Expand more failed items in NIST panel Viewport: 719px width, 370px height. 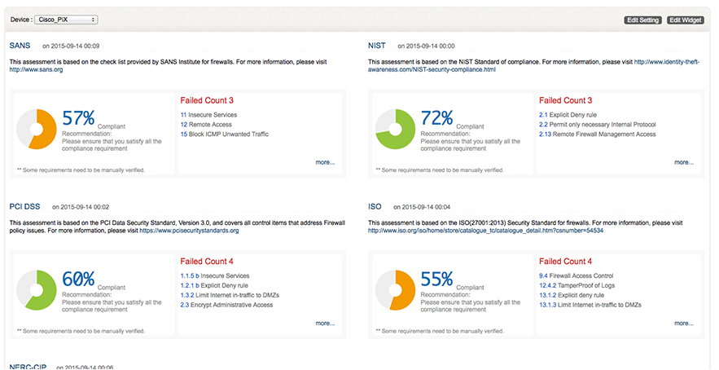click(x=683, y=162)
